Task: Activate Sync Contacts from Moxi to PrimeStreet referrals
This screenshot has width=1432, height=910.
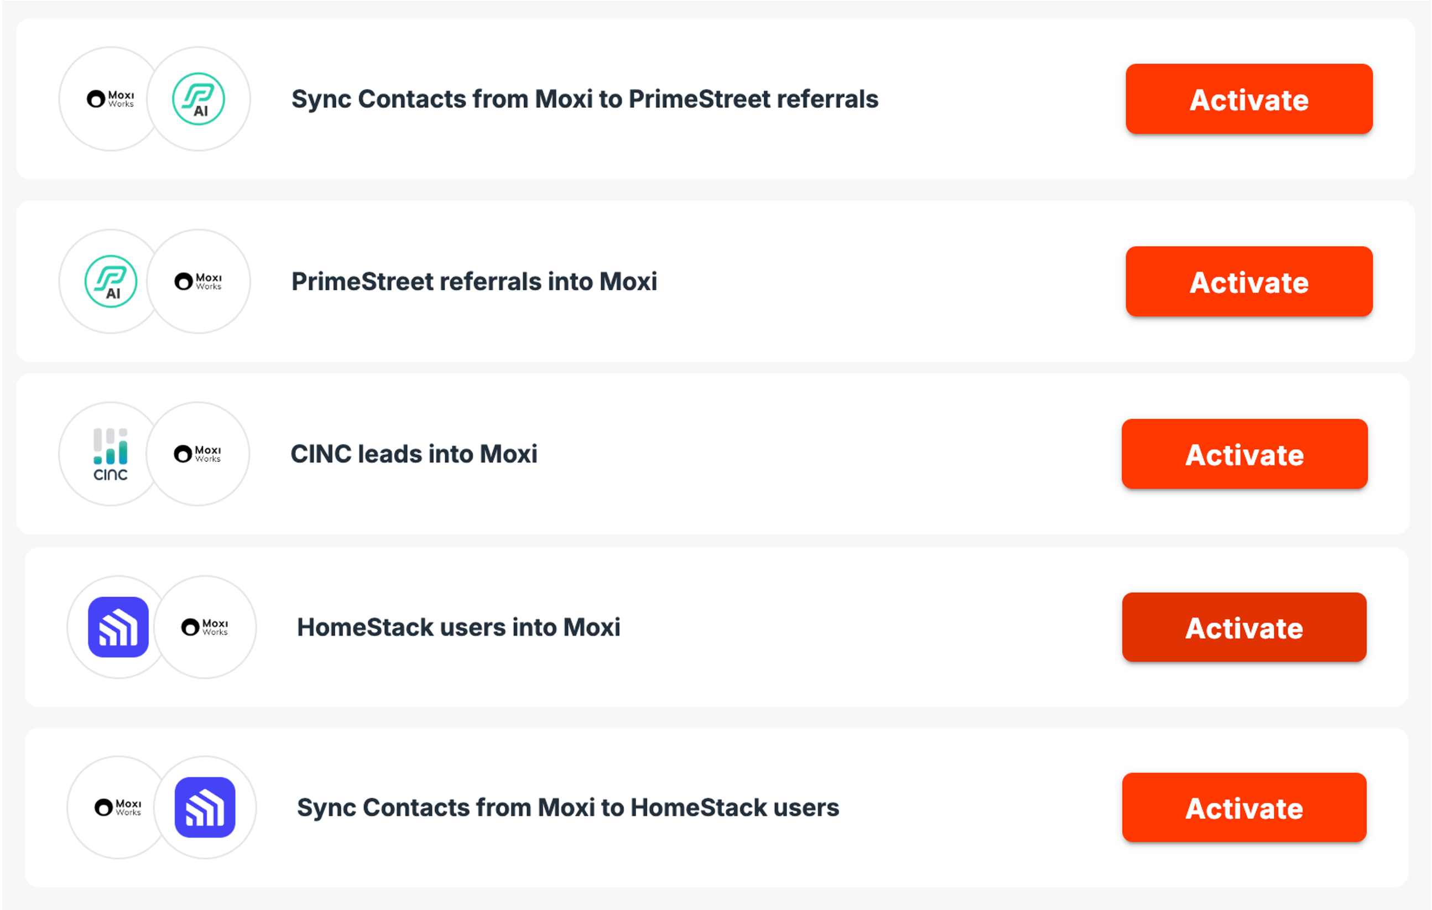Action: point(1249,98)
